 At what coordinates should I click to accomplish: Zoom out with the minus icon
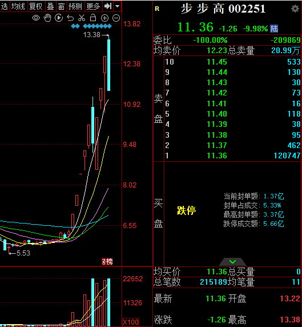tap(116, 18)
